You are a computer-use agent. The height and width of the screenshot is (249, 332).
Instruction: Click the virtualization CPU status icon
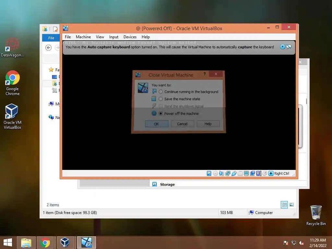259,173
